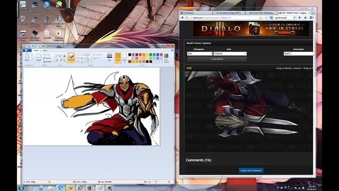339x191 pixels.
Task: Open the shape Outline dropdown in Paint
Action: [97, 55]
